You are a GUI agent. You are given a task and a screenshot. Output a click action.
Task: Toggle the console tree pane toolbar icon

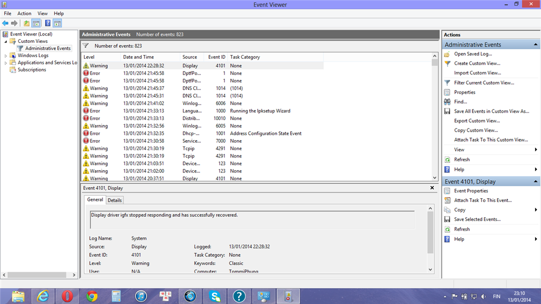click(36, 23)
